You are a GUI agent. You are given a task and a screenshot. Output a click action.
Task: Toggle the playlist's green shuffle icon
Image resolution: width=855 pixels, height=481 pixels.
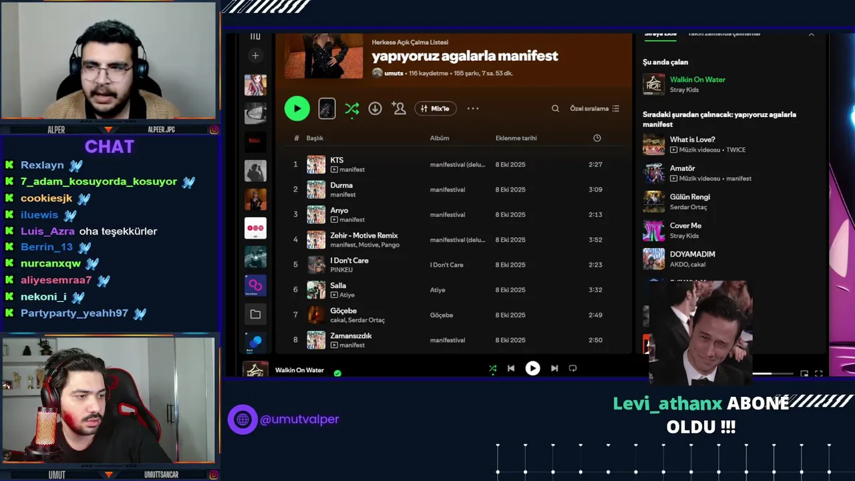(x=352, y=108)
